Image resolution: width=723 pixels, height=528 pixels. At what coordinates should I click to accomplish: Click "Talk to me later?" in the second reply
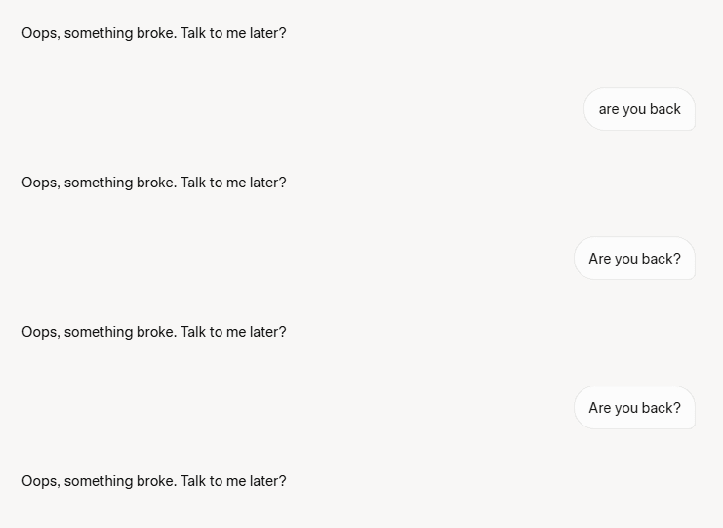coord(233,183)
